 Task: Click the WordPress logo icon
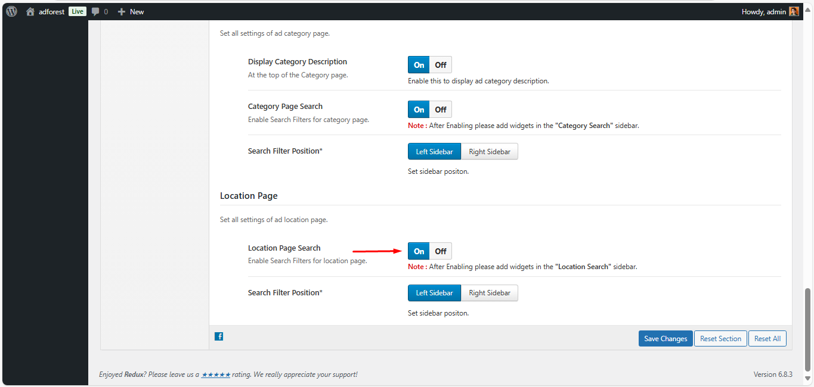[11, 11]
